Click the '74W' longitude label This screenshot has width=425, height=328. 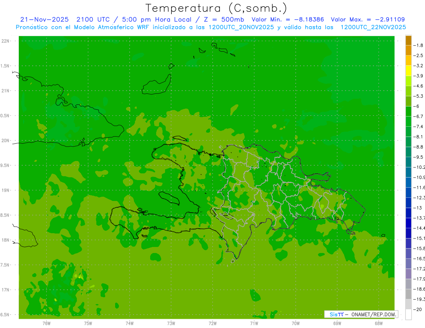click(129, 323)
